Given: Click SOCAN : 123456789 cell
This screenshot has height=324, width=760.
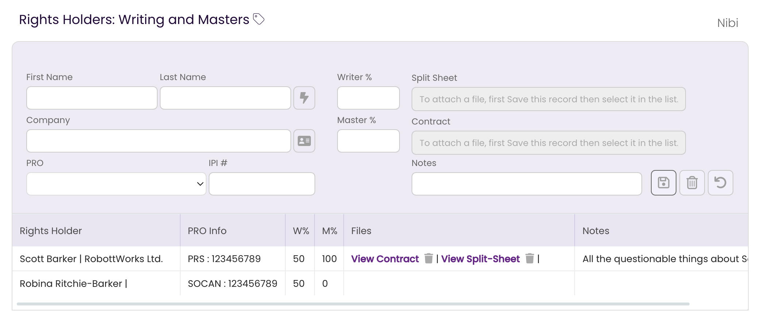Looking at the screenshot, I should click(232, 284).
